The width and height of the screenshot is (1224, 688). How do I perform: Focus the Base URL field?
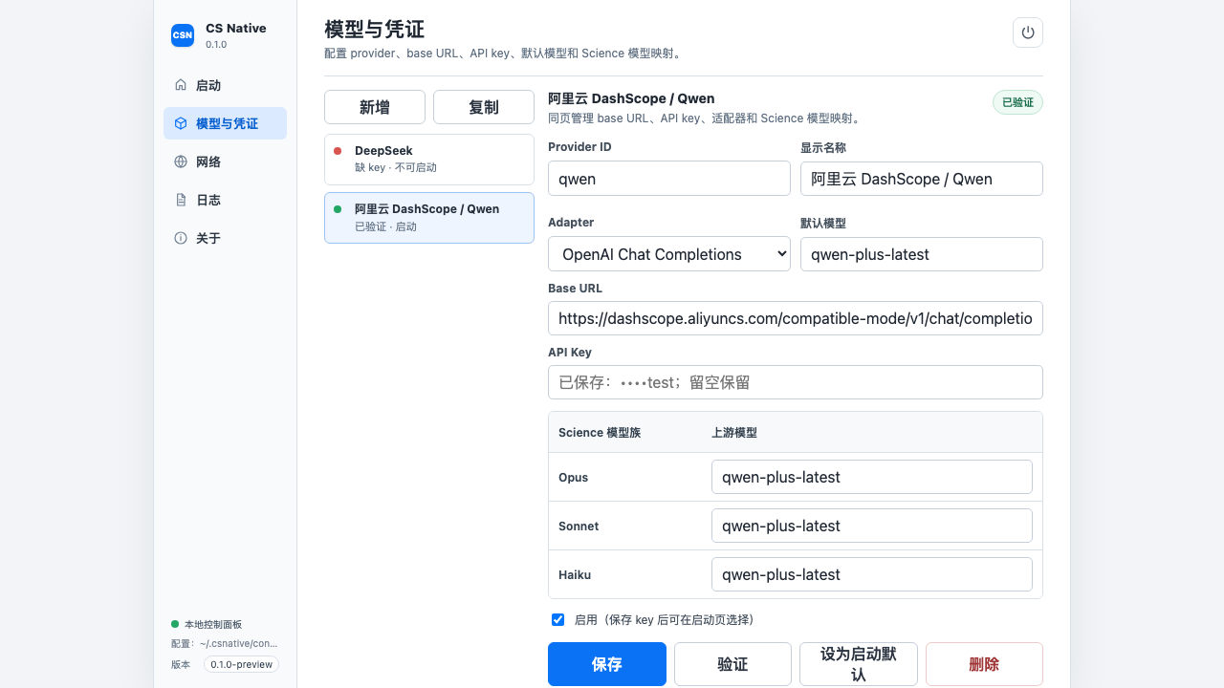point(796,318)
